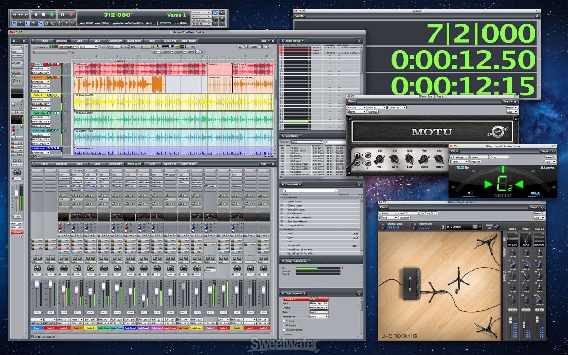Open the QuickScribe tab in the upper editor
The height and width of the screenshot is (355, 568).
click(x=115, y=40)
